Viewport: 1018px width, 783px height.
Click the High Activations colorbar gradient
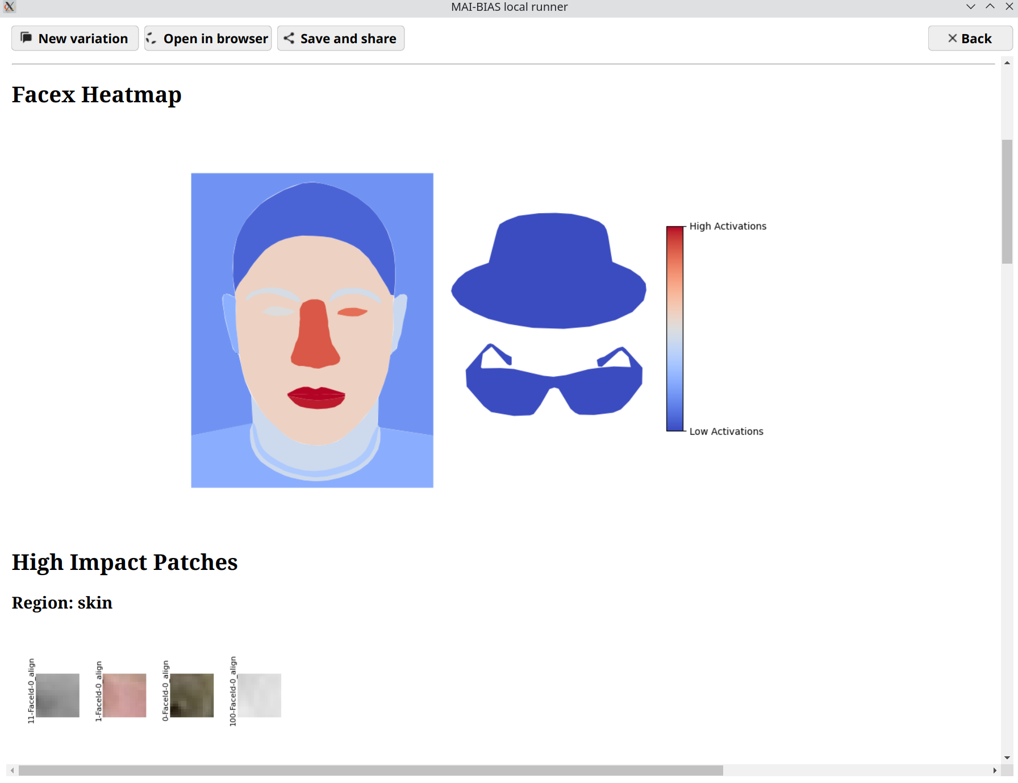pyautogui.click(x=674, y=328)
